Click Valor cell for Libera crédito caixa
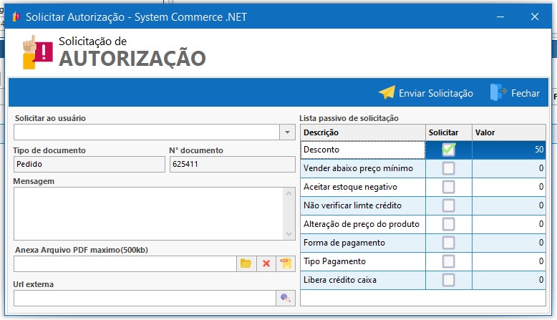 pos(509,280)
